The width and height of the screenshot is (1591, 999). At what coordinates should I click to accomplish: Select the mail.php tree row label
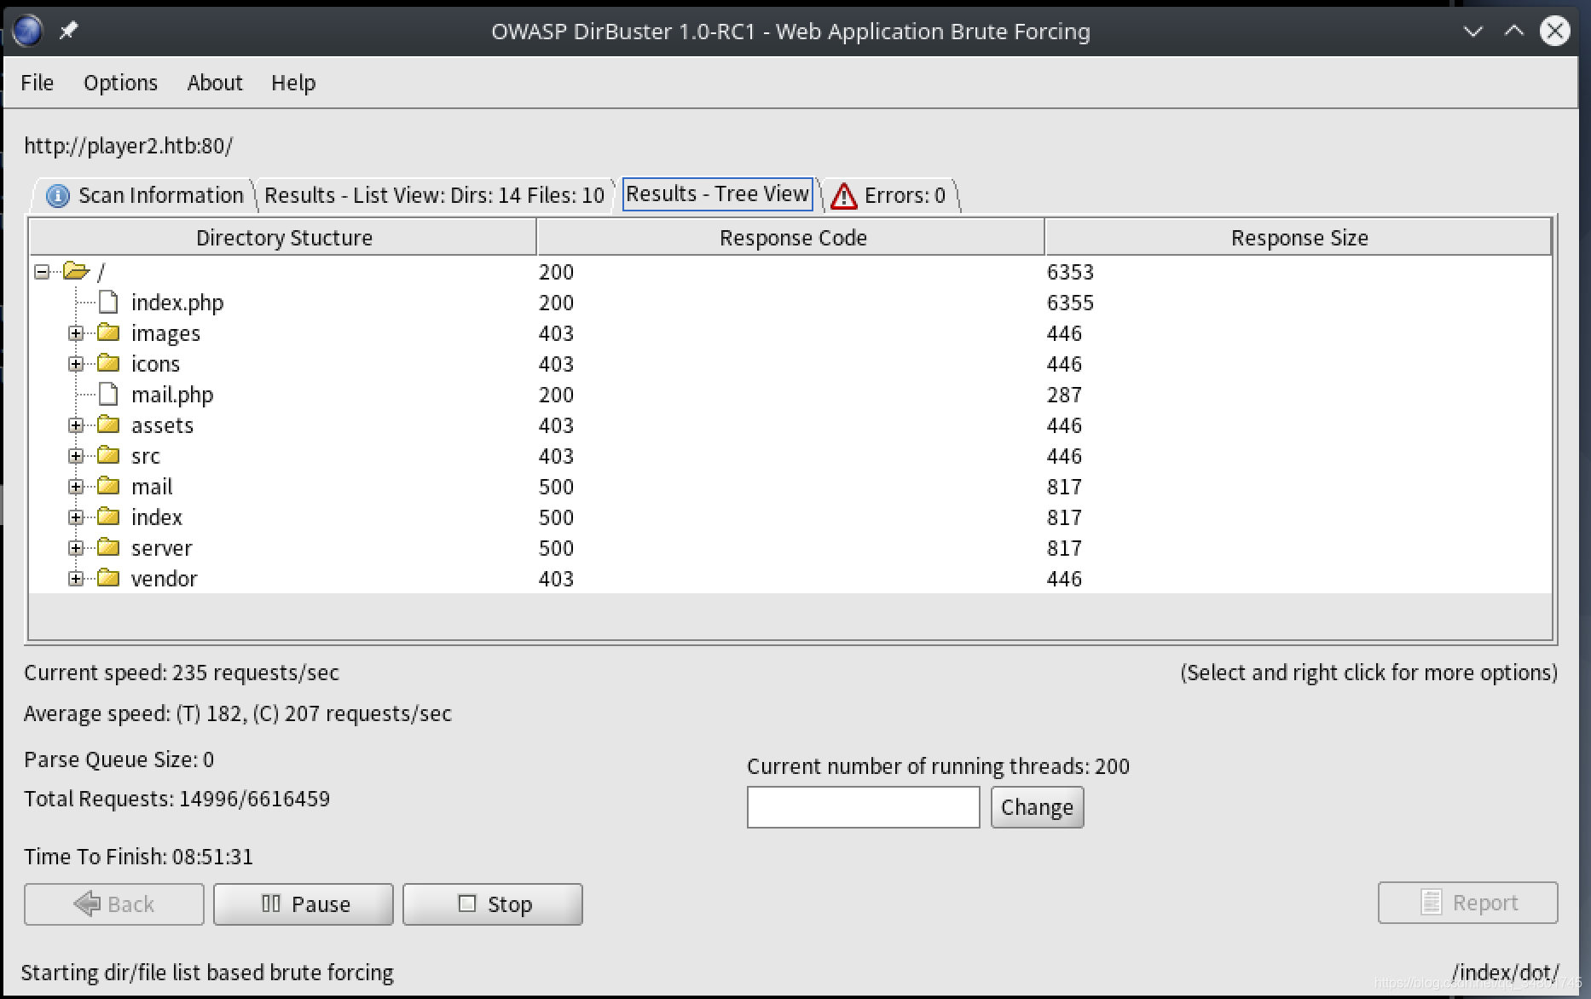click(x=172, y=395)
